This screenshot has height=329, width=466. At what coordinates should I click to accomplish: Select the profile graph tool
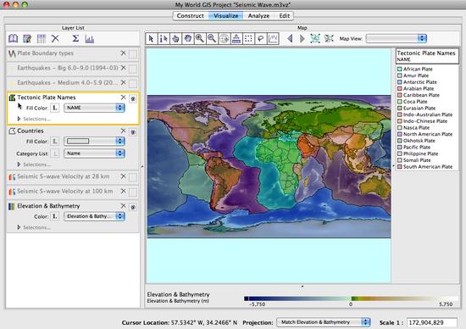(273, 39)
